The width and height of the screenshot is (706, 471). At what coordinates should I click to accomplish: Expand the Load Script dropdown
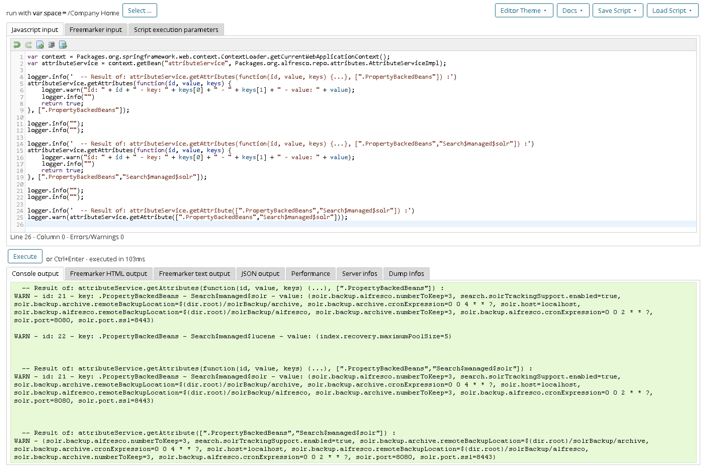click(x=672, y=11)
